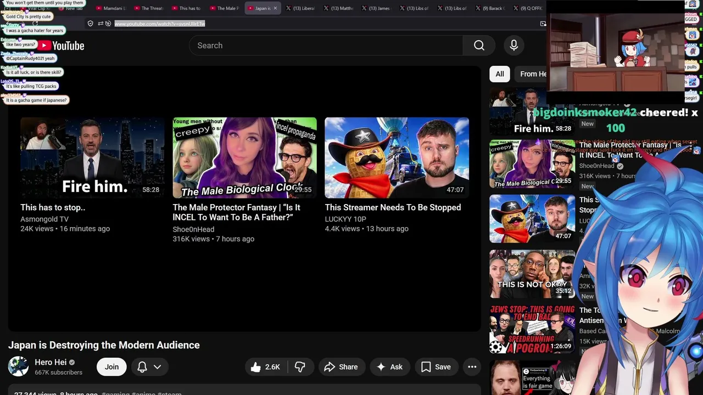Viewport: 703px width, 395px height.
Task: Switch to 'The Male P' browser tab
Action: tap(224, 8)
